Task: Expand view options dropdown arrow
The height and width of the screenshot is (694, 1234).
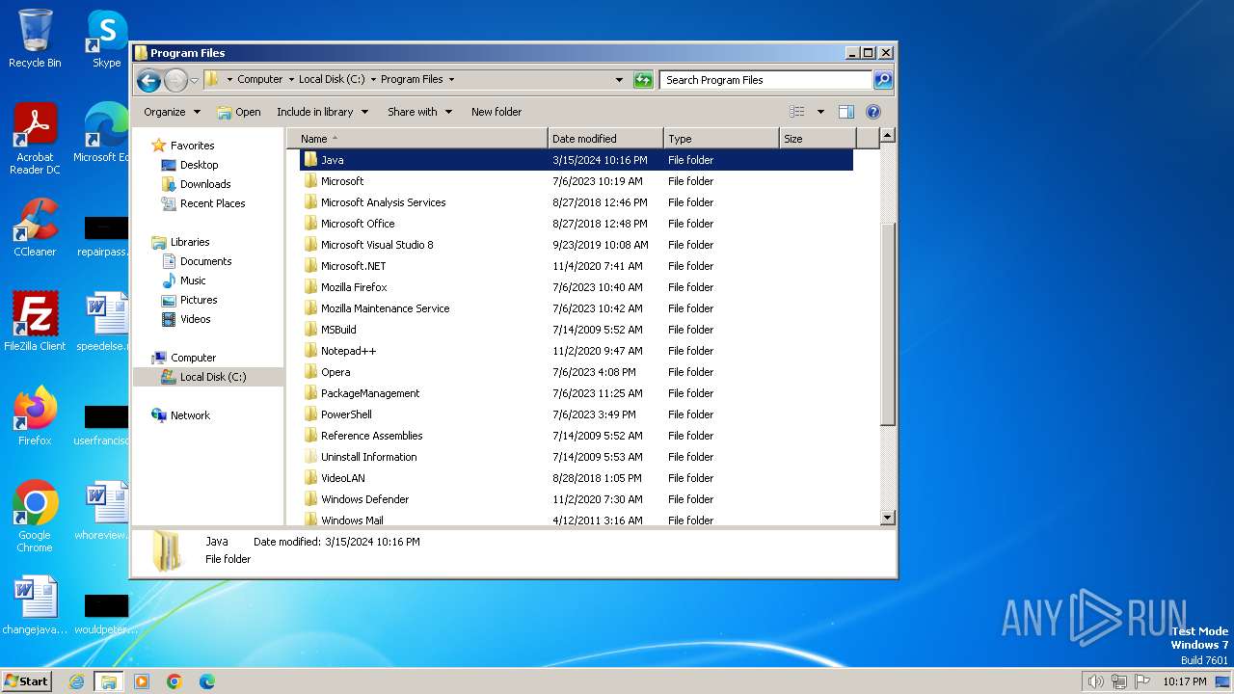Action: pyautogui.click(x=820, y=112)
